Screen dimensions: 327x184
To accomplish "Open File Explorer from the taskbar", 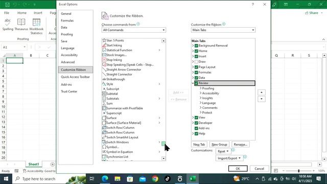I will tap(118, 179).
